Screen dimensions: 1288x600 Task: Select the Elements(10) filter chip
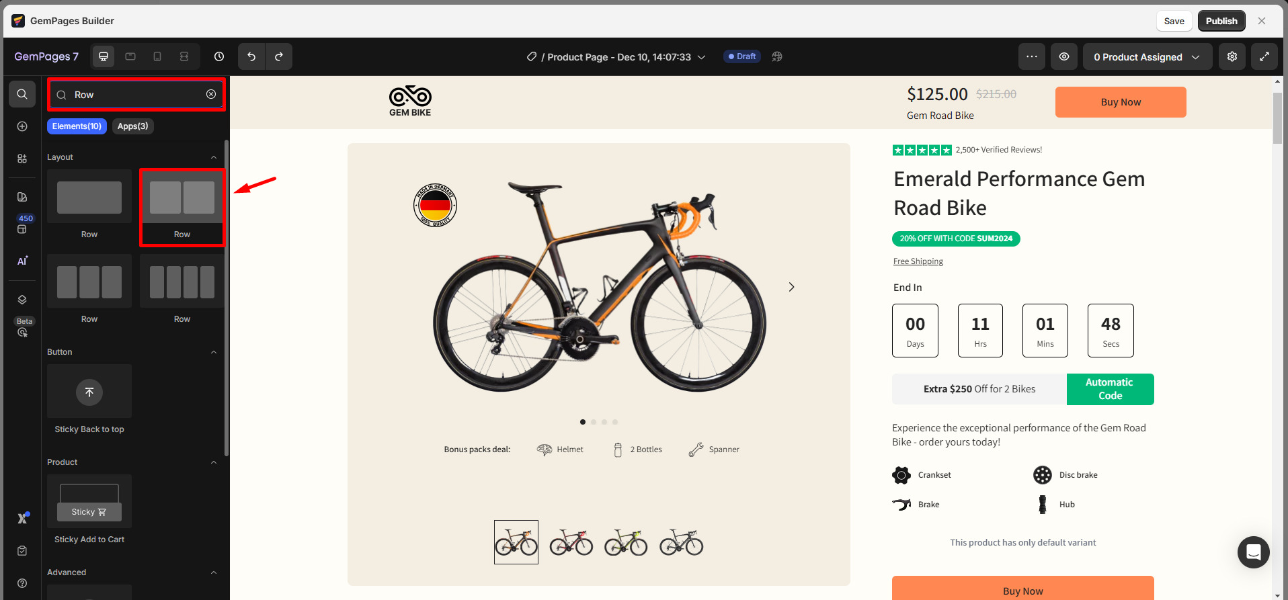[x=77, y=126]
